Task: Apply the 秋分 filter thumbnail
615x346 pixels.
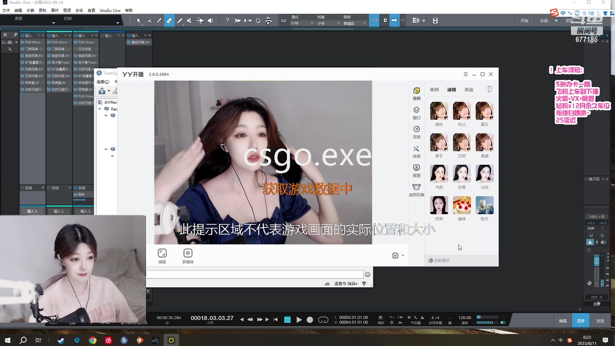Action: point(462,111)
